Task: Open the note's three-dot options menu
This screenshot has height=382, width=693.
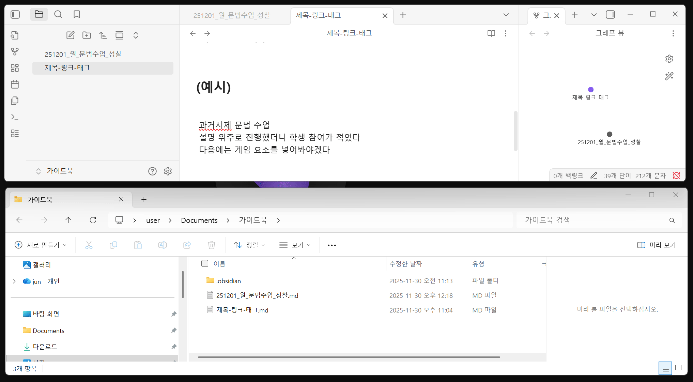Action: coord(506,33)
